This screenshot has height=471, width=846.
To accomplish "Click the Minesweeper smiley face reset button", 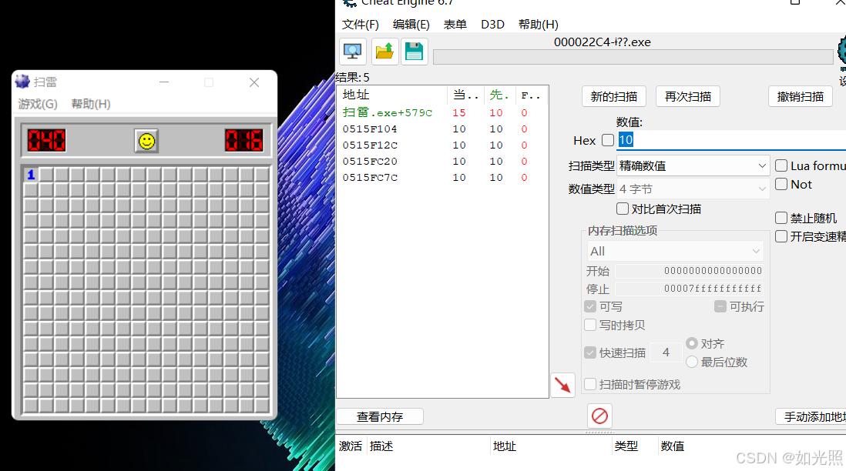I will click(x=146, y=141).
